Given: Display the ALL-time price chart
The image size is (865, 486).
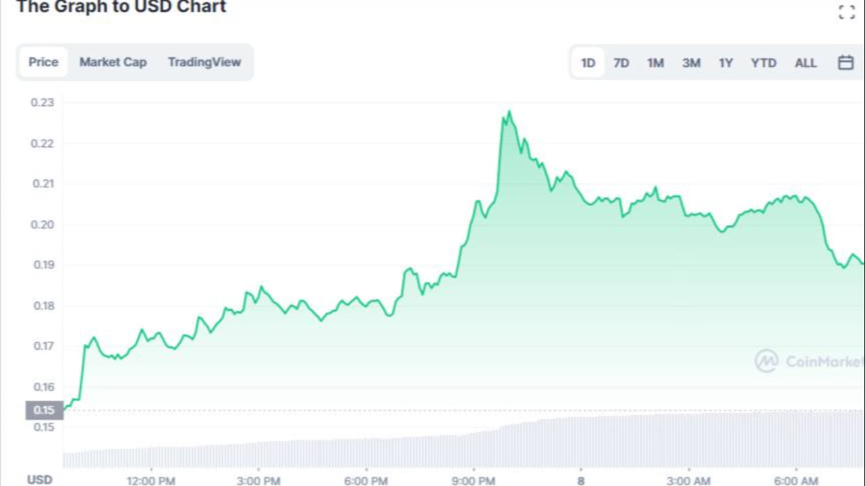Looking at the screenshot, I should pos(806,62).
